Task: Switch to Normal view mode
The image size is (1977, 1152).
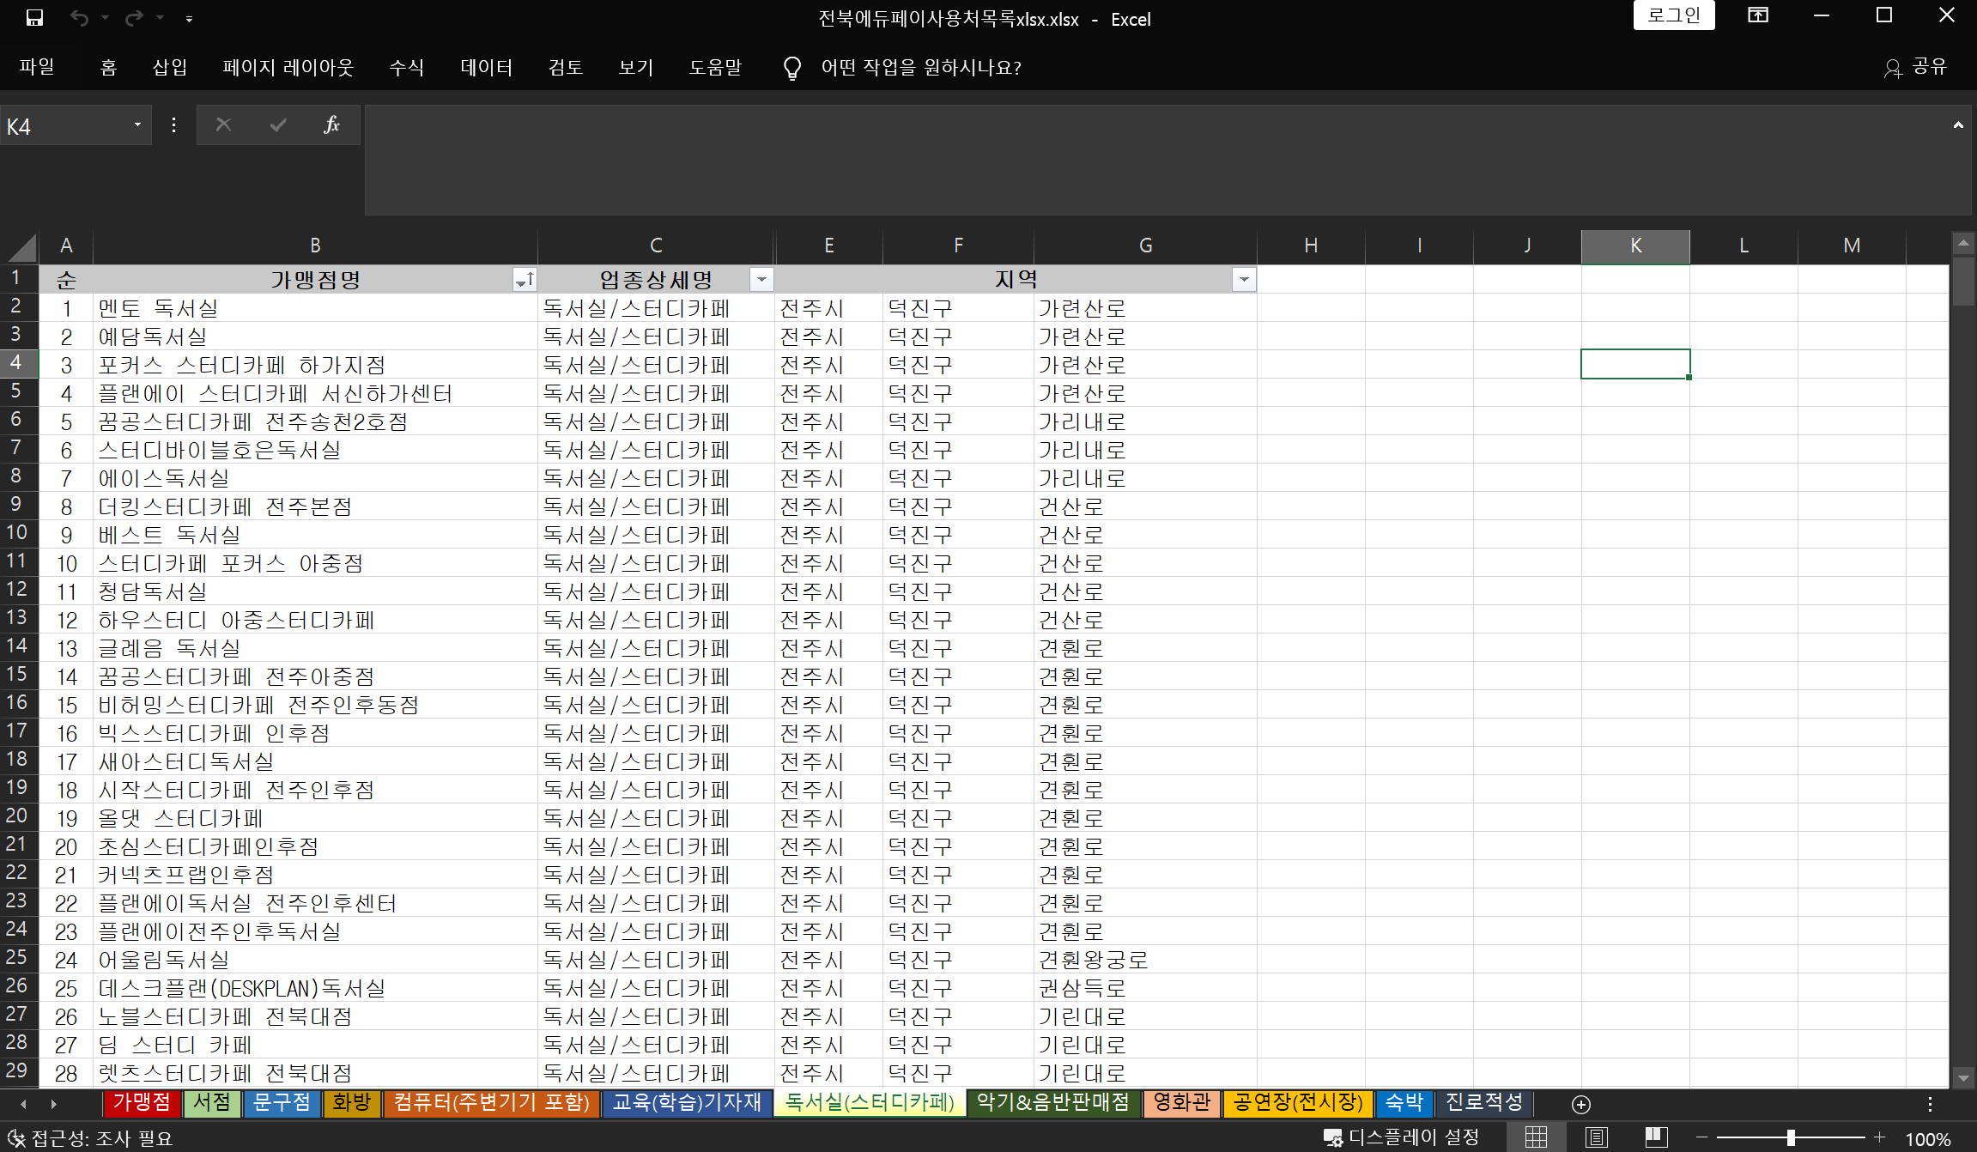Action: (x=1536, y=1138)
